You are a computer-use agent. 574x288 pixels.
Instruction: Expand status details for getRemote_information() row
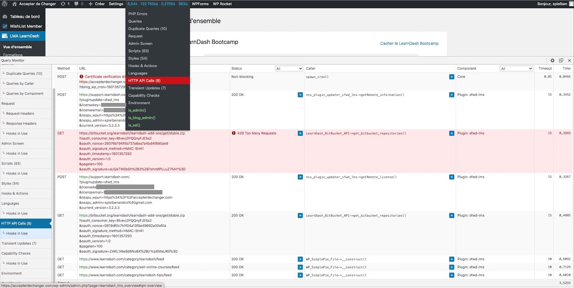pos(300,95)
